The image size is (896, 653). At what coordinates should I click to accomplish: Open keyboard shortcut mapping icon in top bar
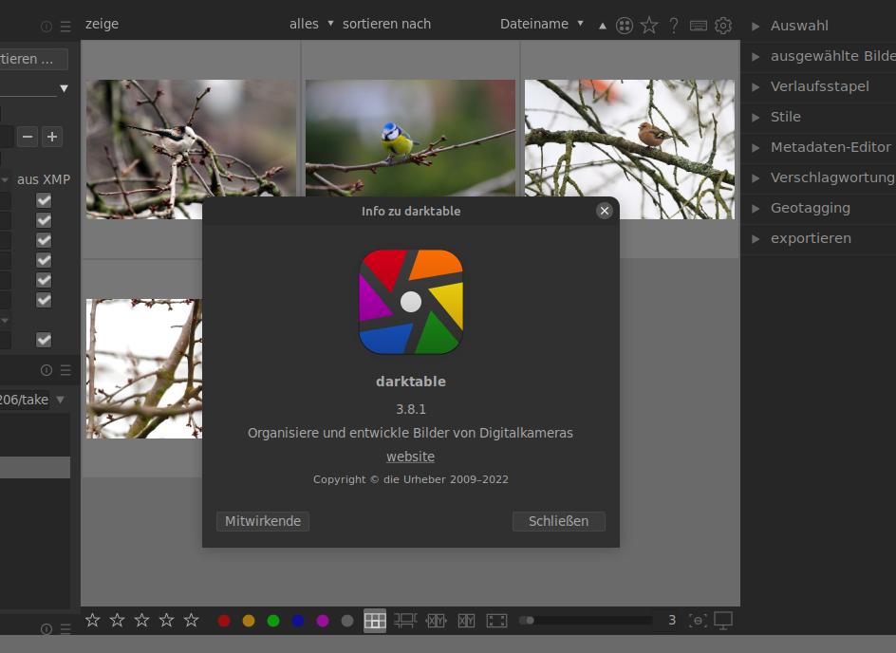699,26
